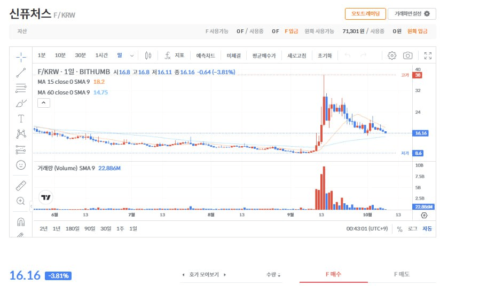495x286 pixels.
Task: Open chart settings gear icon
Action: pyautogui.click(x=392, y=55)
